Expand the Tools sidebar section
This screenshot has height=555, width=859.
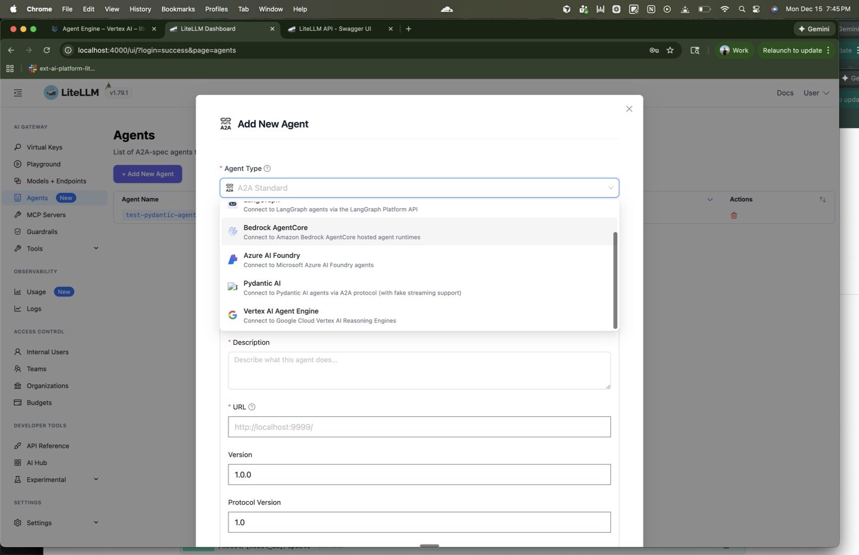96,248
